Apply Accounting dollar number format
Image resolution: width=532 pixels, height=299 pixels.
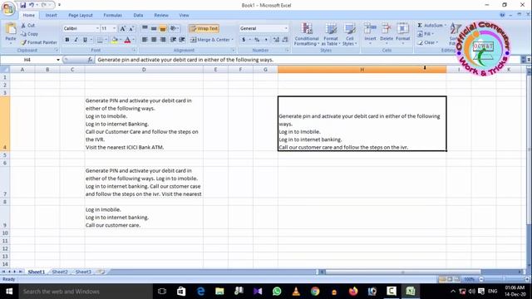244,40
